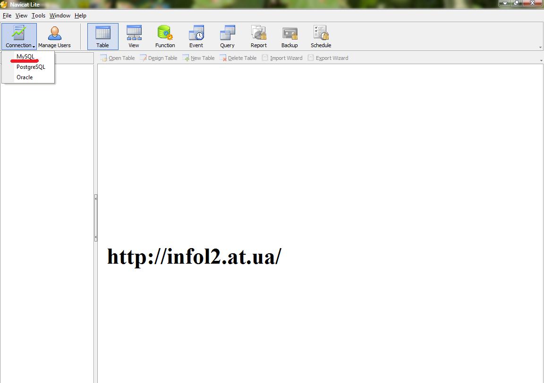
Task: Select the Event toolbar icon
Action: point(196,36)
